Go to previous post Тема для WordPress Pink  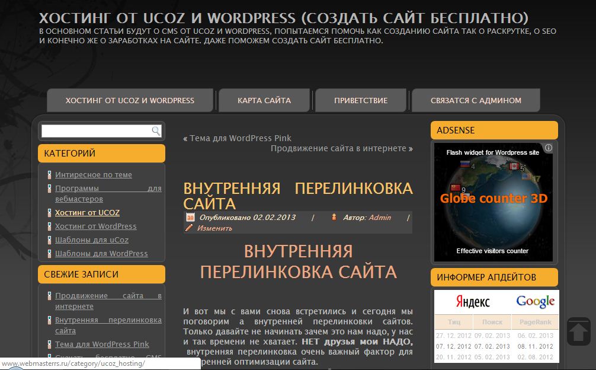(x=241, y=138)
